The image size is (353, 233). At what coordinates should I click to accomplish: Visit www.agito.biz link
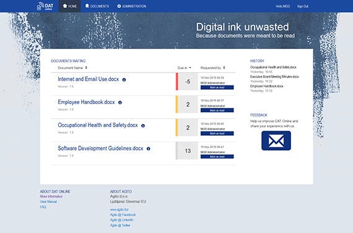point(120,209)
